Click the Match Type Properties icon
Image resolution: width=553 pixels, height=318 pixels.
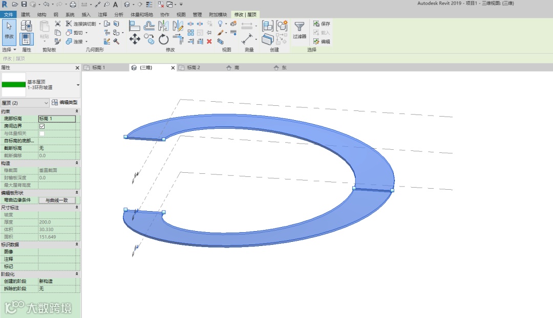point(58,41)
